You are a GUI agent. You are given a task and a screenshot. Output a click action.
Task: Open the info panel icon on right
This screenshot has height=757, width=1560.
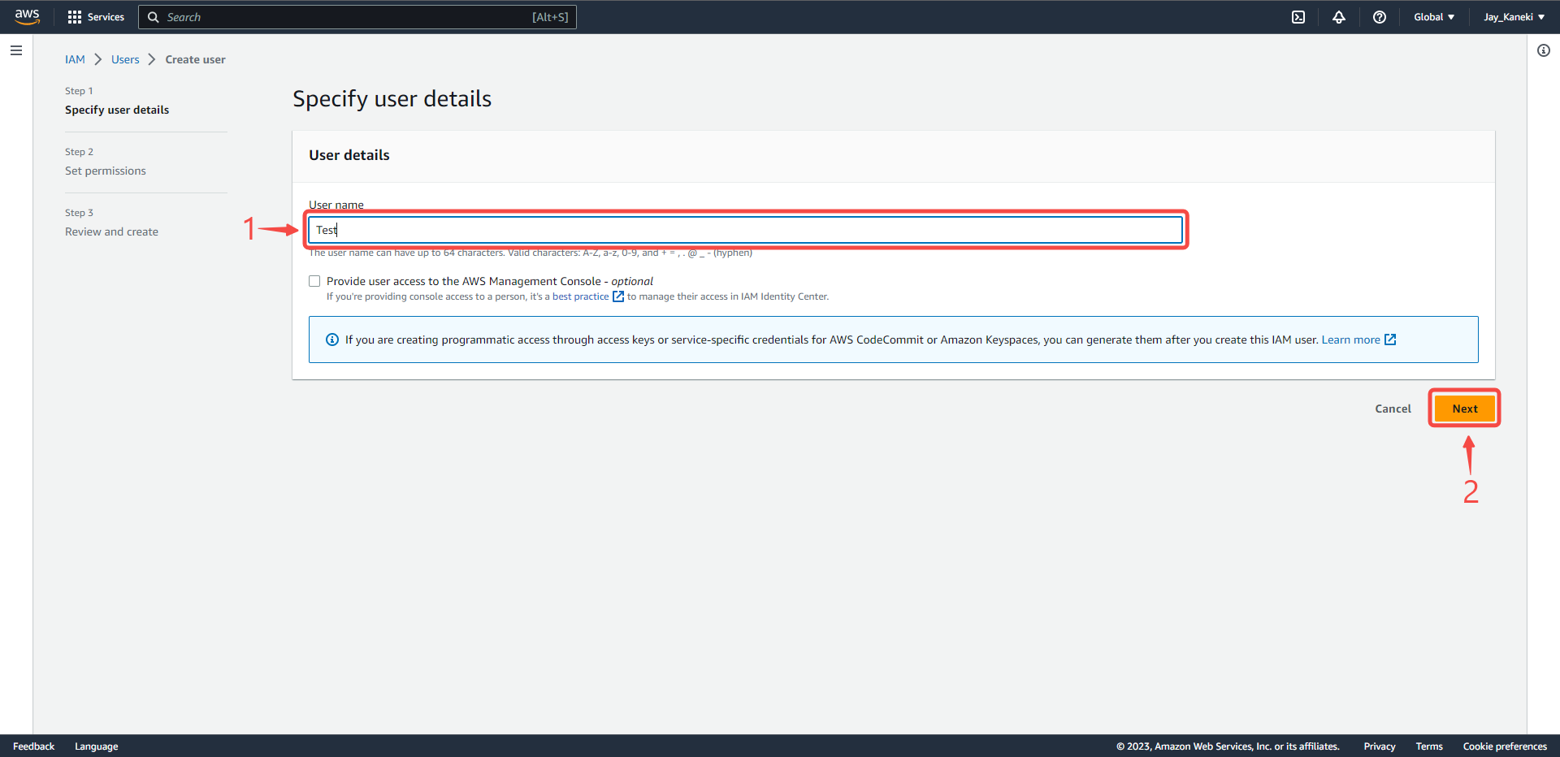pyautogui.click(x=1544, y=50)
